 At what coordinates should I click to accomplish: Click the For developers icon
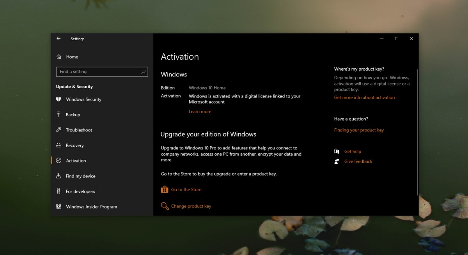(58, 191)
